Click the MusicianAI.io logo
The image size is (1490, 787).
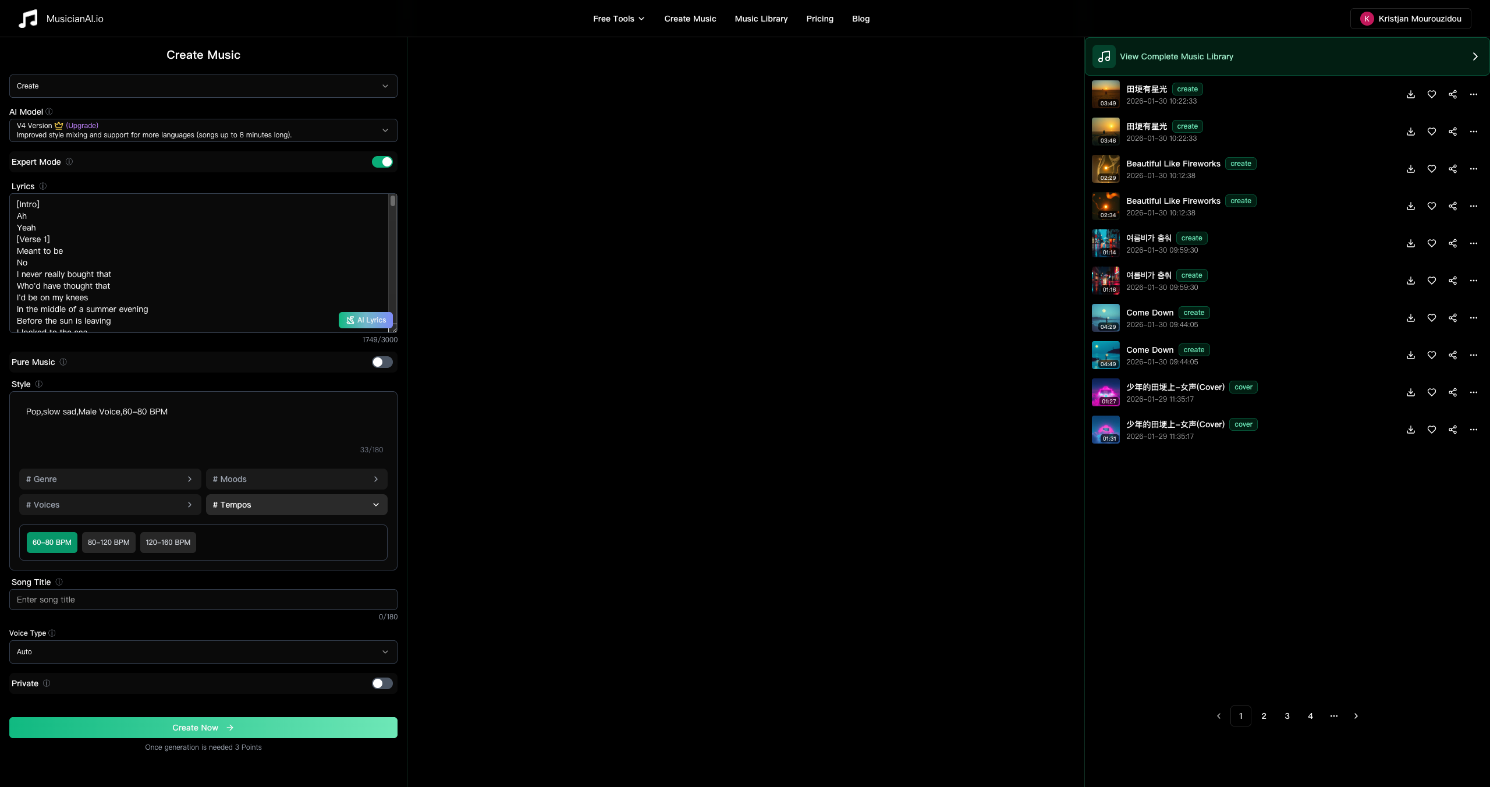60,18
